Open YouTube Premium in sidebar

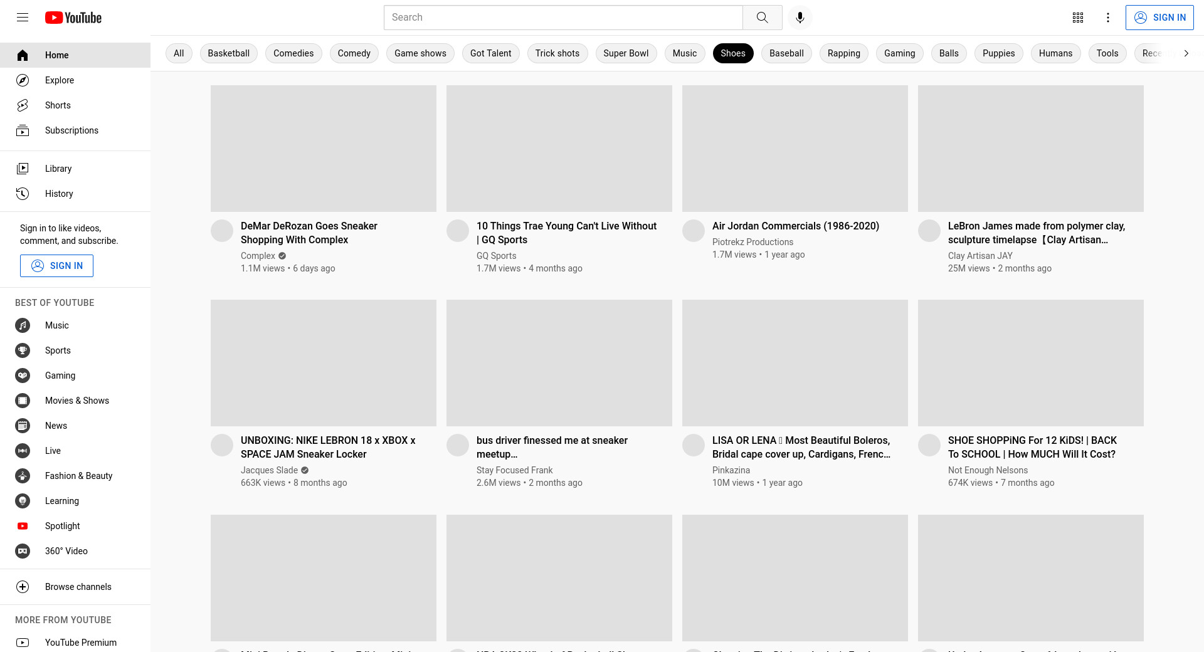pyautogui.click(x=75, y=643)
